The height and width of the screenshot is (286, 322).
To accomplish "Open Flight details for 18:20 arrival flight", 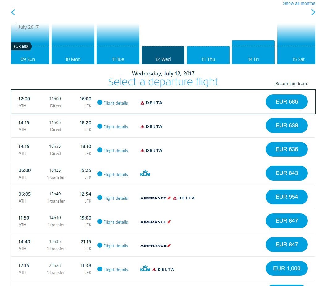I will click(x=116, y=127).
